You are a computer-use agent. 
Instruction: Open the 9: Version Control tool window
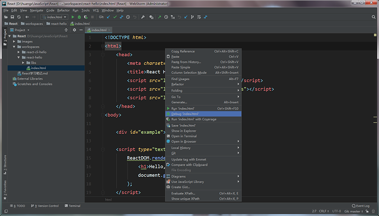click(x=45, y=206)
